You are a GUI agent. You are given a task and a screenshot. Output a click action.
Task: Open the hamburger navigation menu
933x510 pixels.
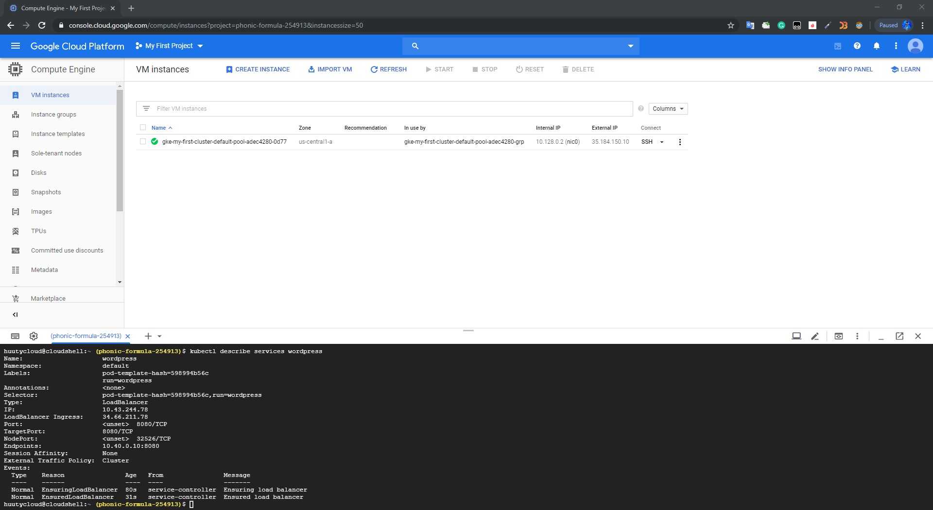tap(16, 46)
